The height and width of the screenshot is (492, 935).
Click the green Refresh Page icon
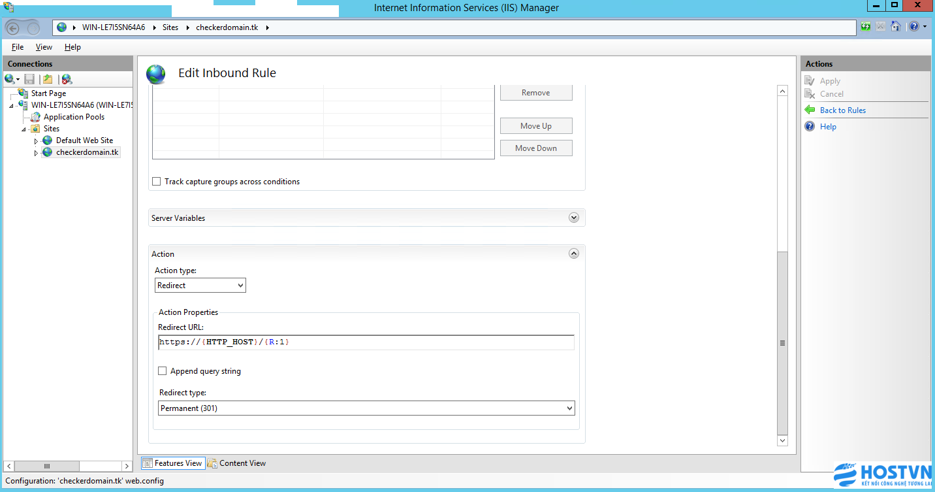(866, 27)
